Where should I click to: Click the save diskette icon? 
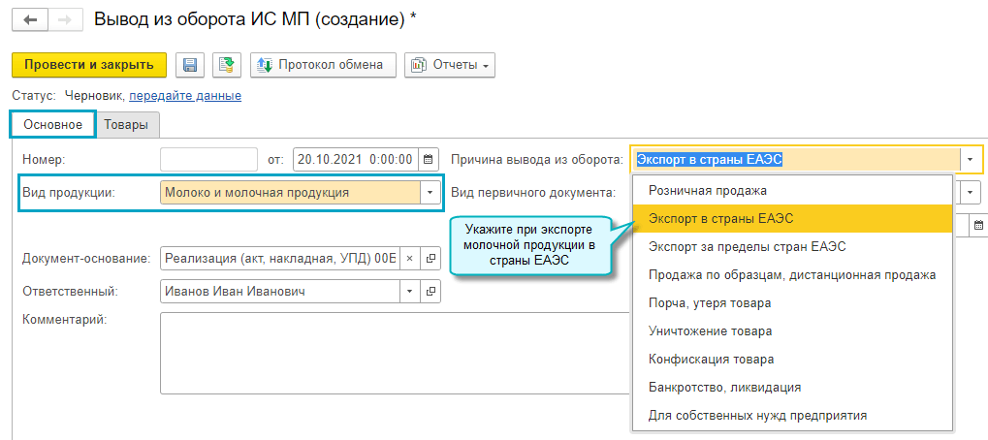click(x=190, y=65)
